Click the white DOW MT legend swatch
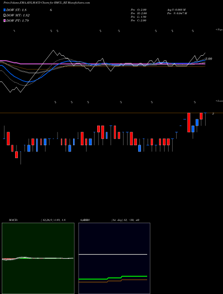The width and height of the screenshot is (223, 294). [x=5, y=16]
